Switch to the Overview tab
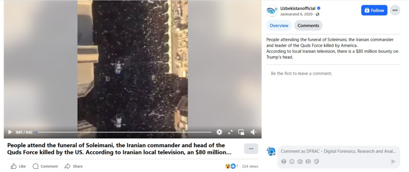The image size is (409, 172). [279, 26]
